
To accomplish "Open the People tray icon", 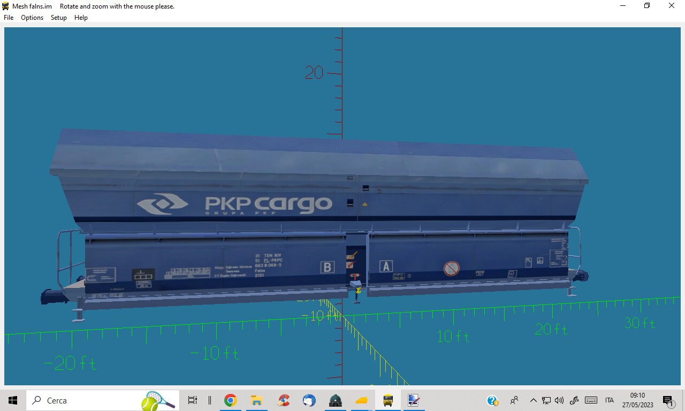I will (514, 400).
